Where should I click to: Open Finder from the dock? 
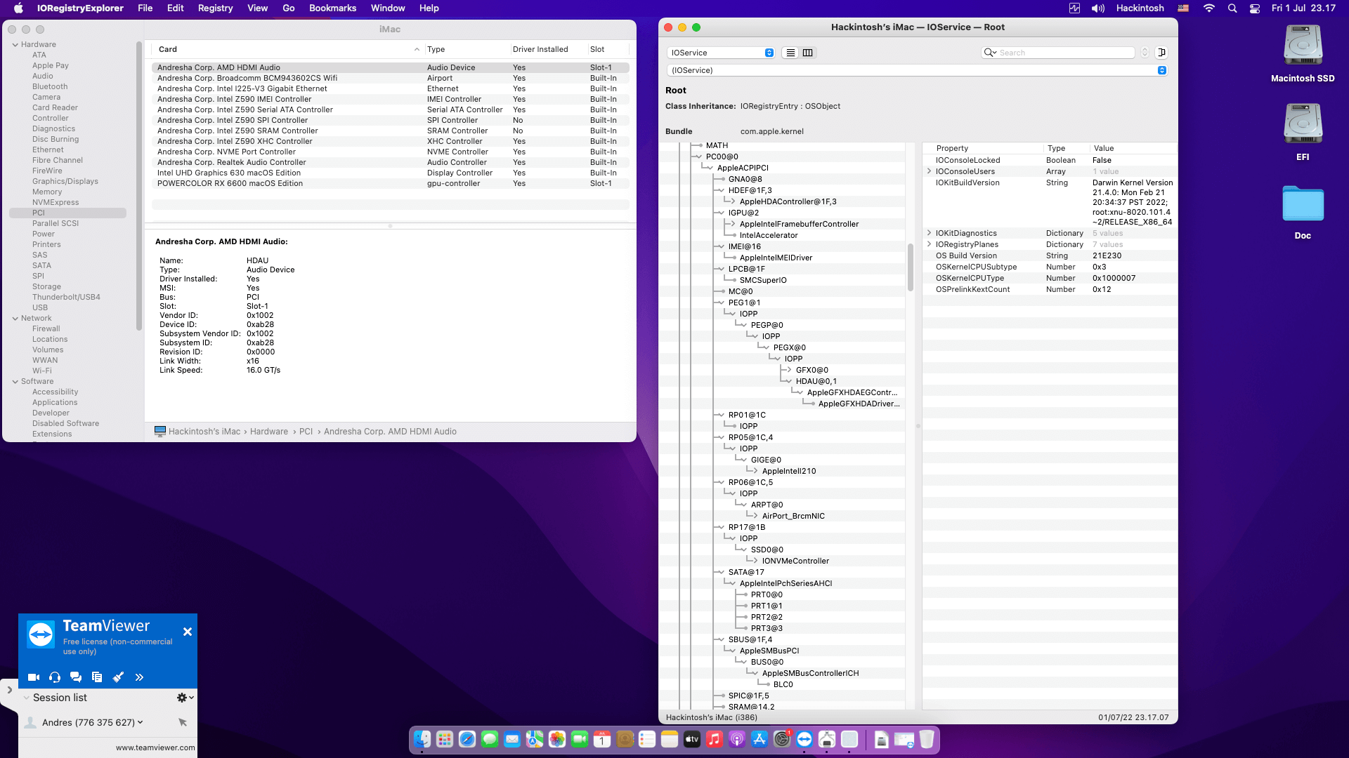(422, 739)
